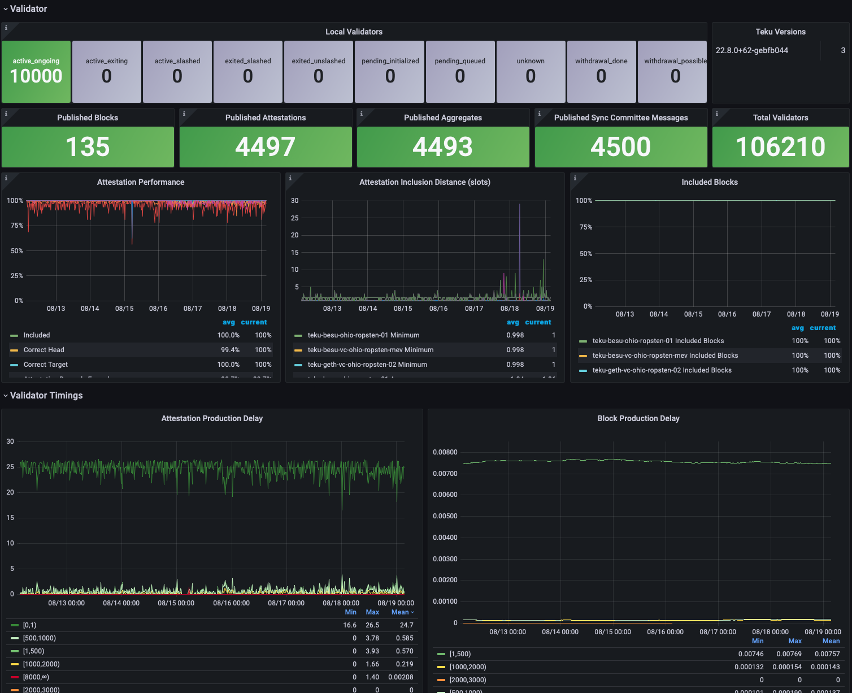Click the Mean sort arrow in Attestation Production Delay
The image size is (852, 693).
412,612
